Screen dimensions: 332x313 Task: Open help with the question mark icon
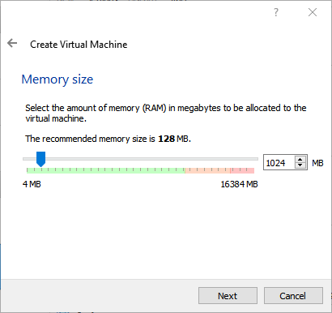[x=276, y=12]
